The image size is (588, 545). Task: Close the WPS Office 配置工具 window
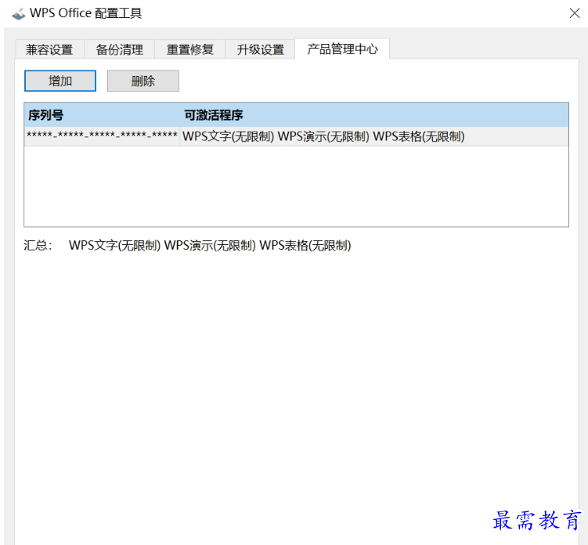point(574,13)
